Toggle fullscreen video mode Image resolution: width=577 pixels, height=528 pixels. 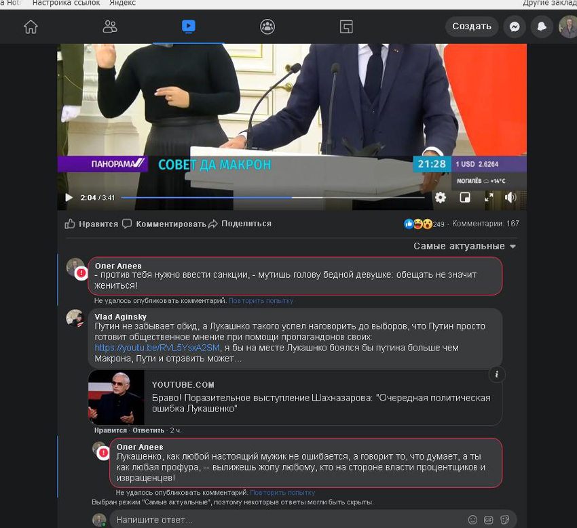point(489,198)
